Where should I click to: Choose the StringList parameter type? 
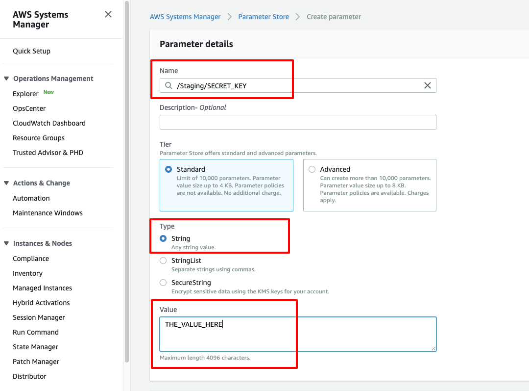click(163, 261)
